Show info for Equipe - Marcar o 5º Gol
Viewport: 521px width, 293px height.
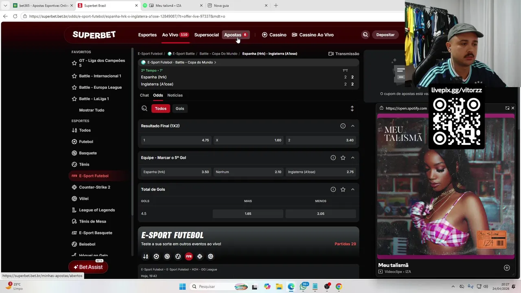pos(333,158)
